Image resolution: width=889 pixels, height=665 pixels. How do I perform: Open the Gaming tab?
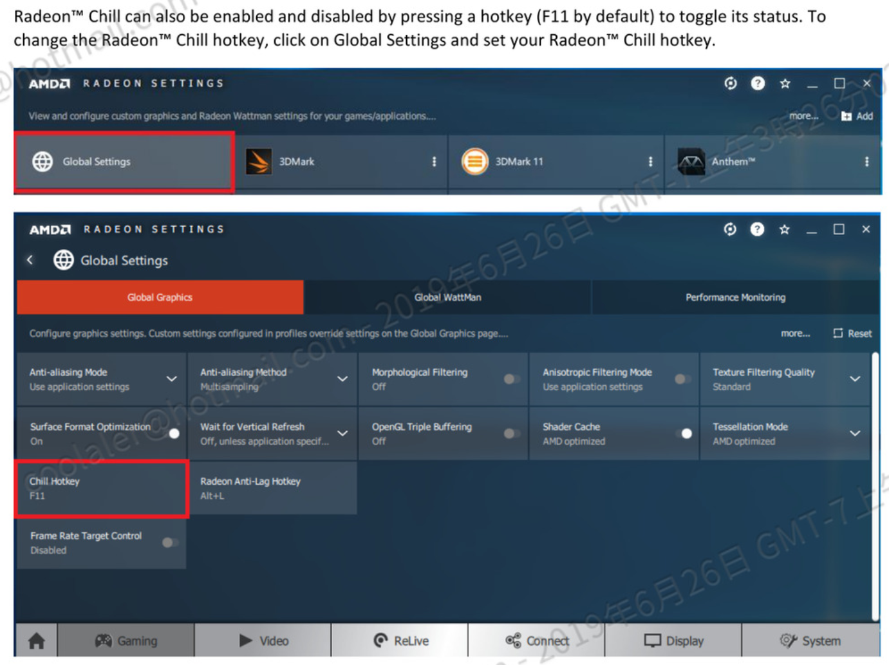pyautogui.click(x=126, y=641)
